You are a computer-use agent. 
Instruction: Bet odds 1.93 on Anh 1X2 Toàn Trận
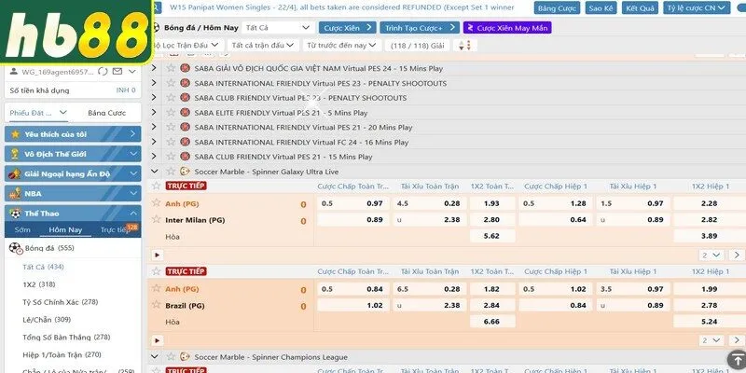492,203
